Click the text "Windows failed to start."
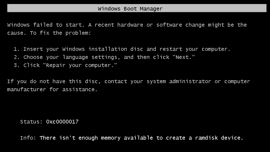 pyautogui.click(x=46, y=25)
